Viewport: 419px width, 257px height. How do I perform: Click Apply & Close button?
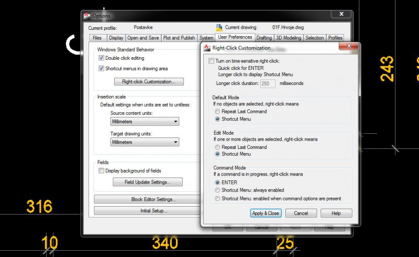click(x=266, y=213)
